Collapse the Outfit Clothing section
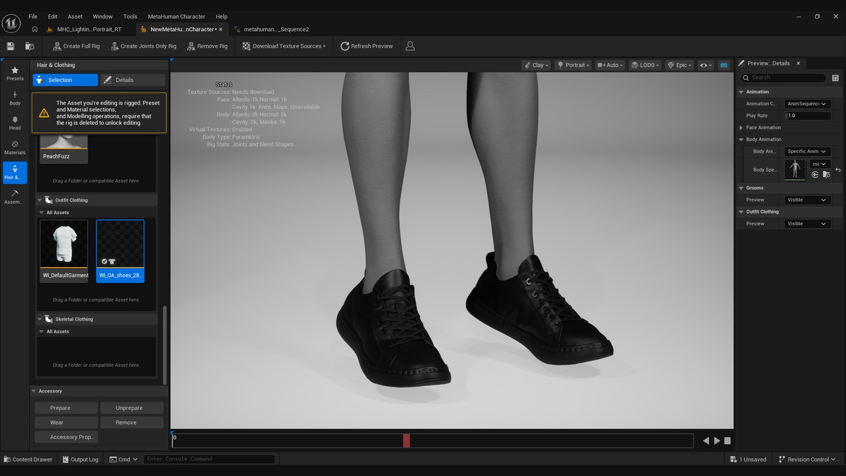 pos(39,200)
